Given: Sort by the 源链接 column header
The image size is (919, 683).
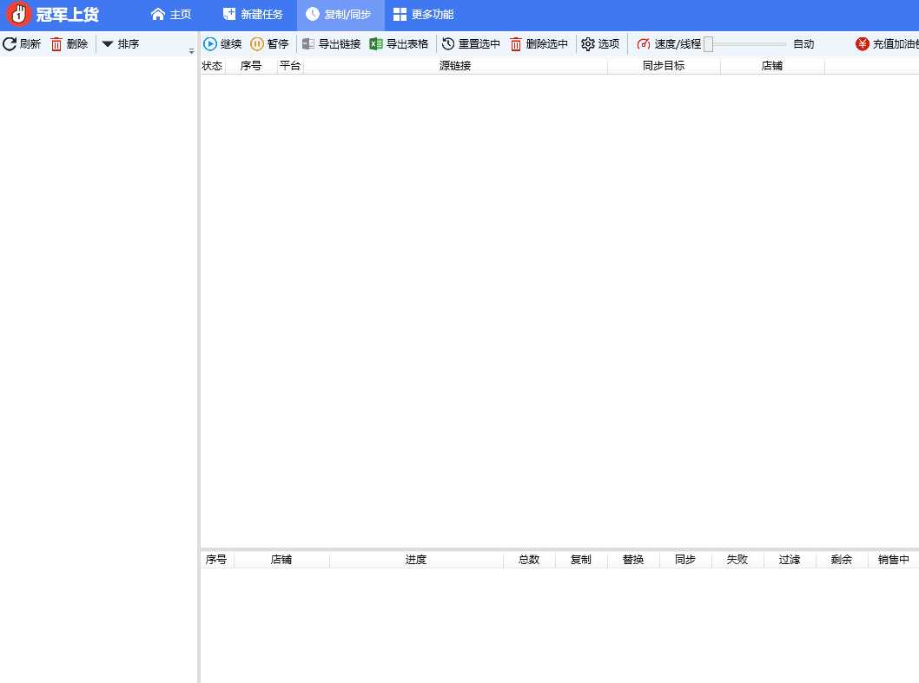Looking at the screenshot, I should [x=455, y=66].
